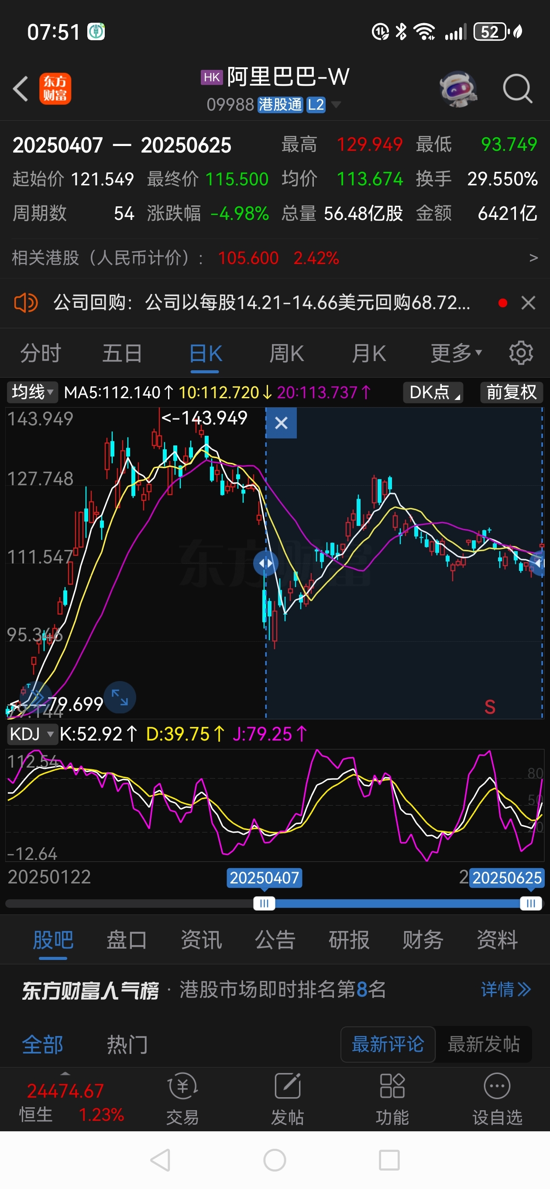Open the KDJ indicator dropdown
The width and height of the screenshot is (550, 1189).
32,734
